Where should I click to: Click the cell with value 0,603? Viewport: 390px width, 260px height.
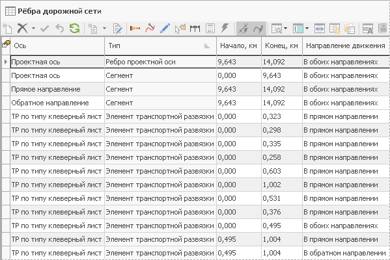point(282,171)
